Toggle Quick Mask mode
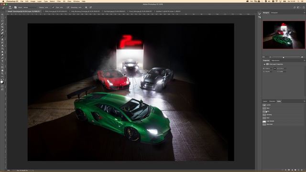Viewport: 306px width, 172px height. point(2,86)
